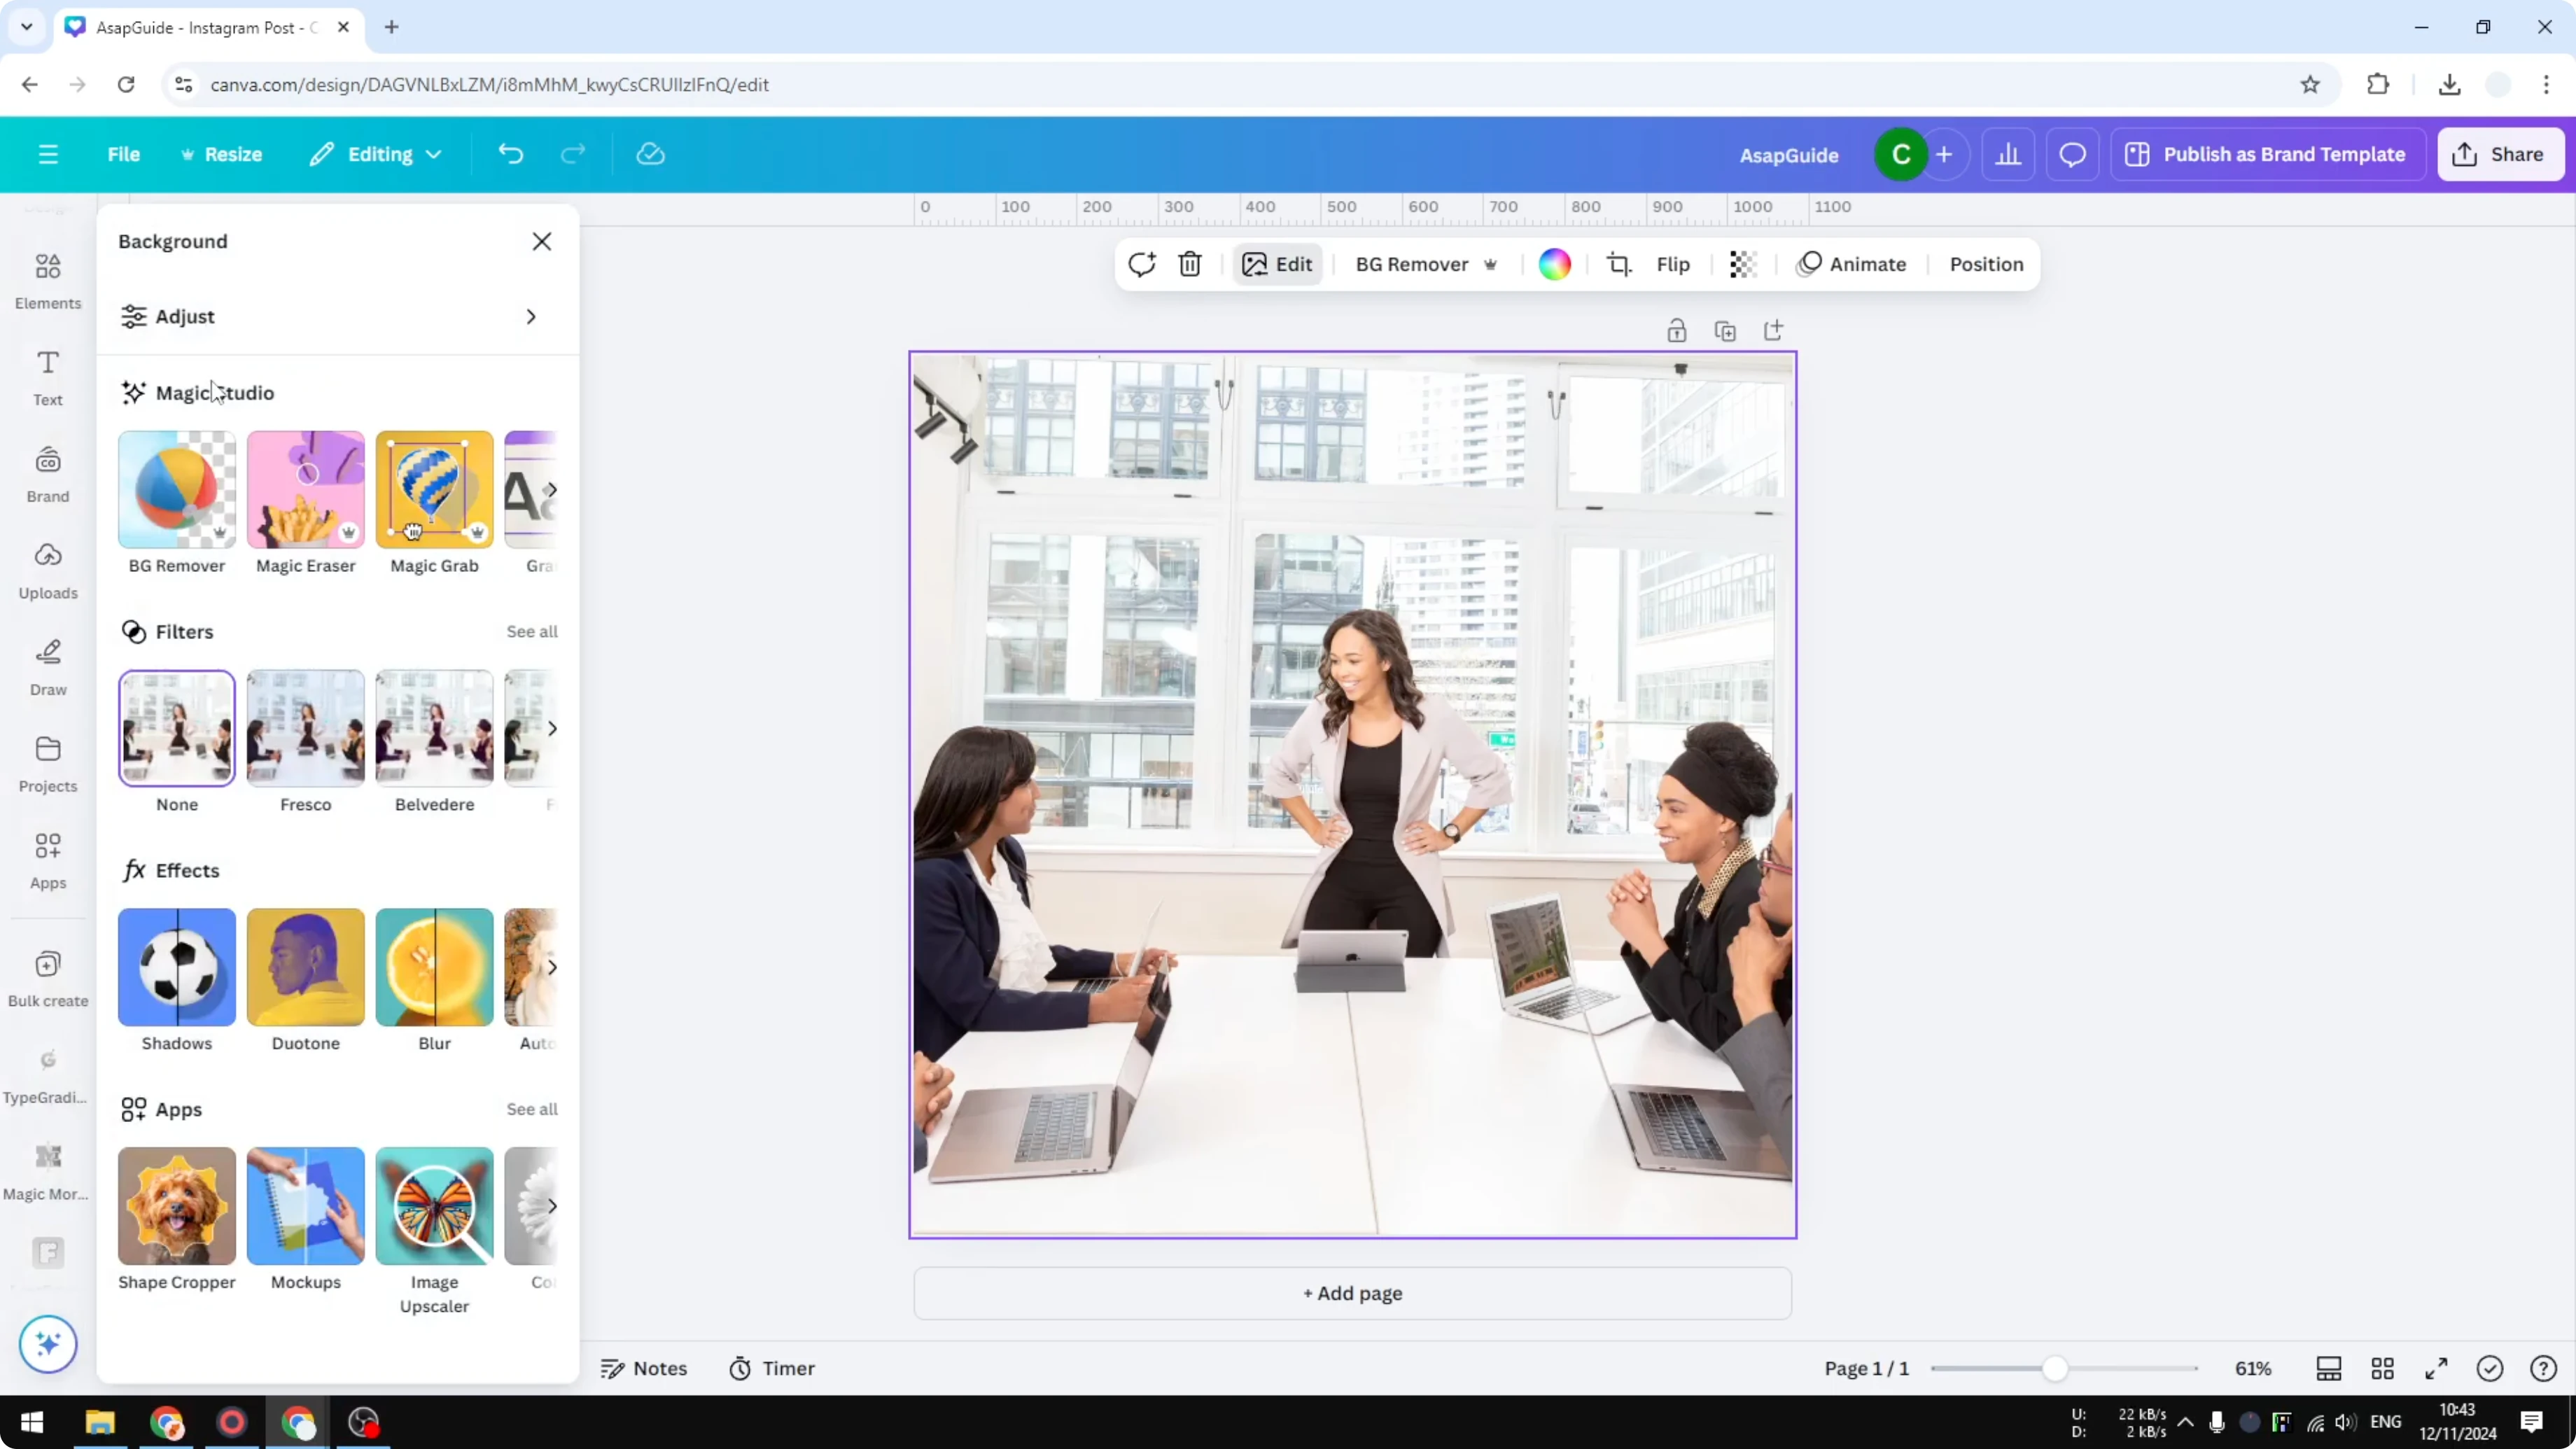Open the Uploads panel
The image size is (2576, 1449).
(x=47, y=568)
